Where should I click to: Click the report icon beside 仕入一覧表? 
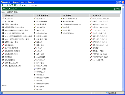tap(35, 63)
